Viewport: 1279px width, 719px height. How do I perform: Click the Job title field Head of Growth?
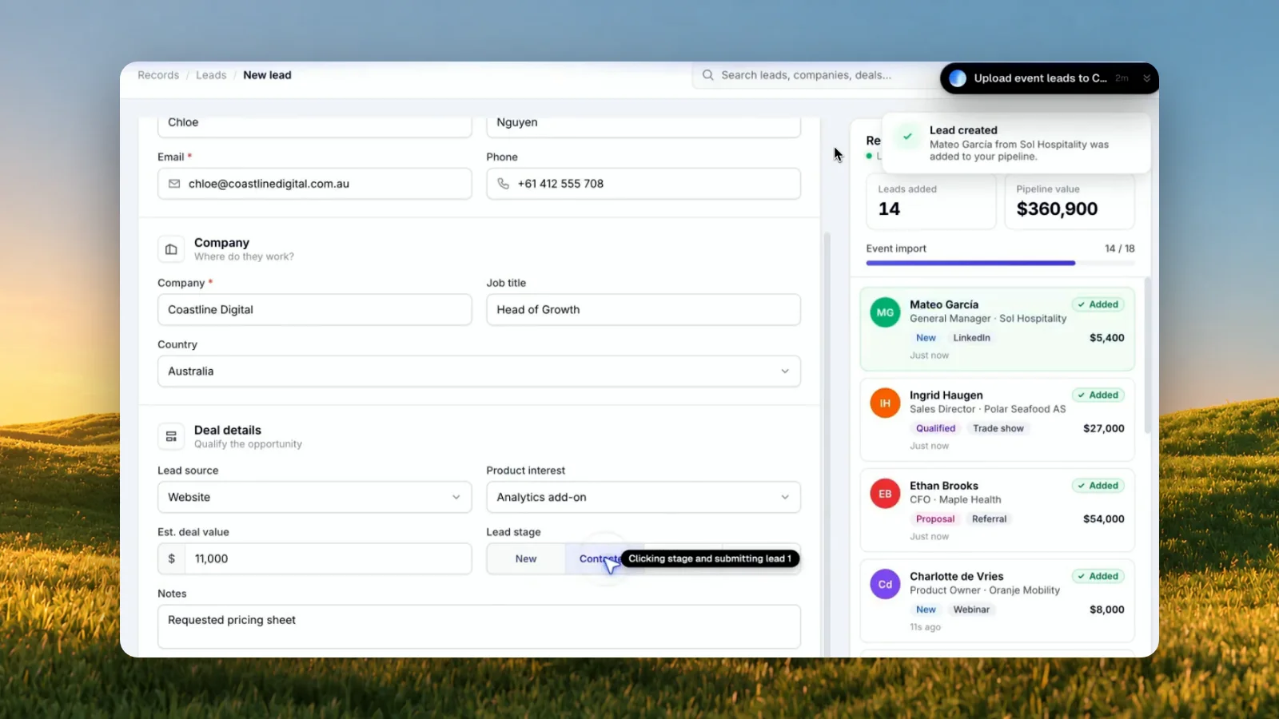[643, 310]
